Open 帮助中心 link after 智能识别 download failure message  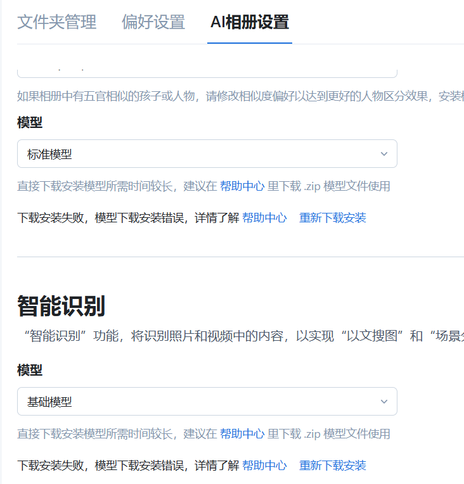264,466
